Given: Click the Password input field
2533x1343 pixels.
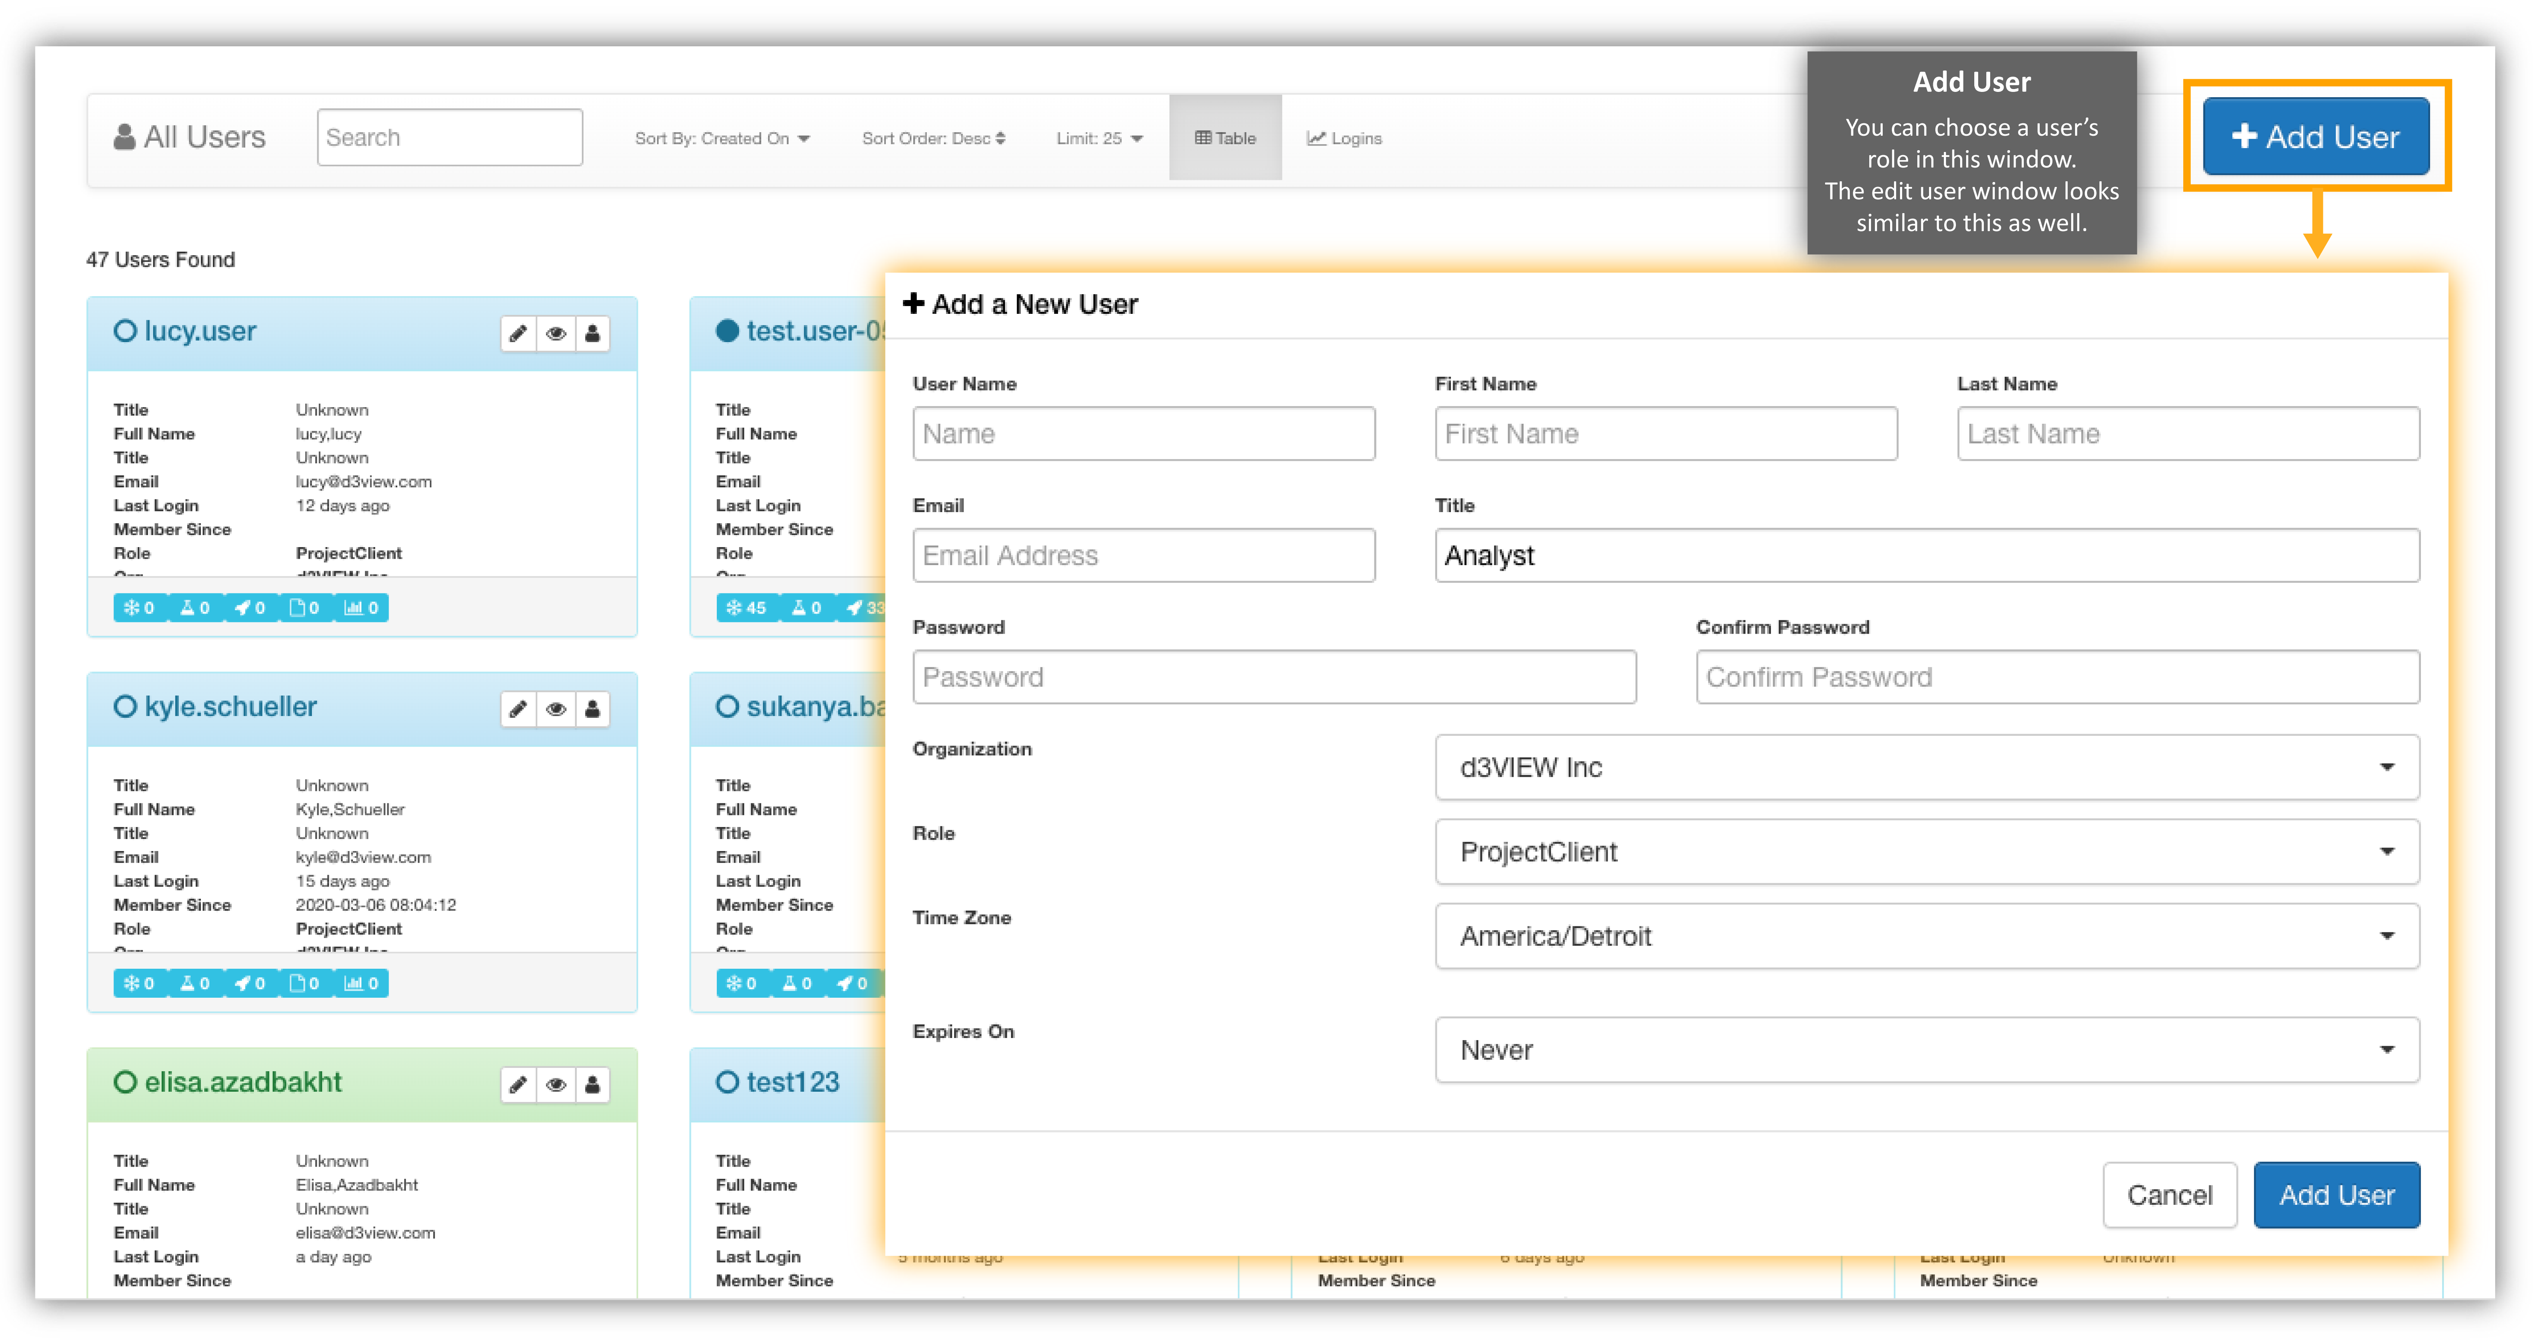Looking at the screenshot, I should point(1274,677).
